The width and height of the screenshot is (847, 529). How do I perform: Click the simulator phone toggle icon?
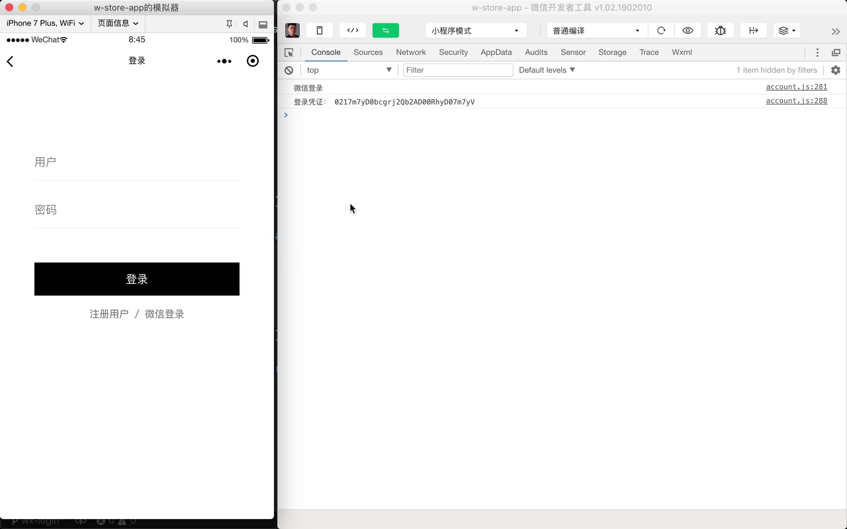tap(320, 30)
